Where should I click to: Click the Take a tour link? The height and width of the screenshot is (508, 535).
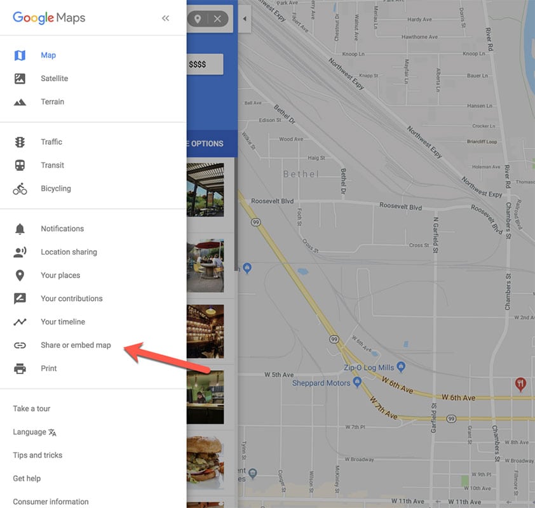point(31,408)
